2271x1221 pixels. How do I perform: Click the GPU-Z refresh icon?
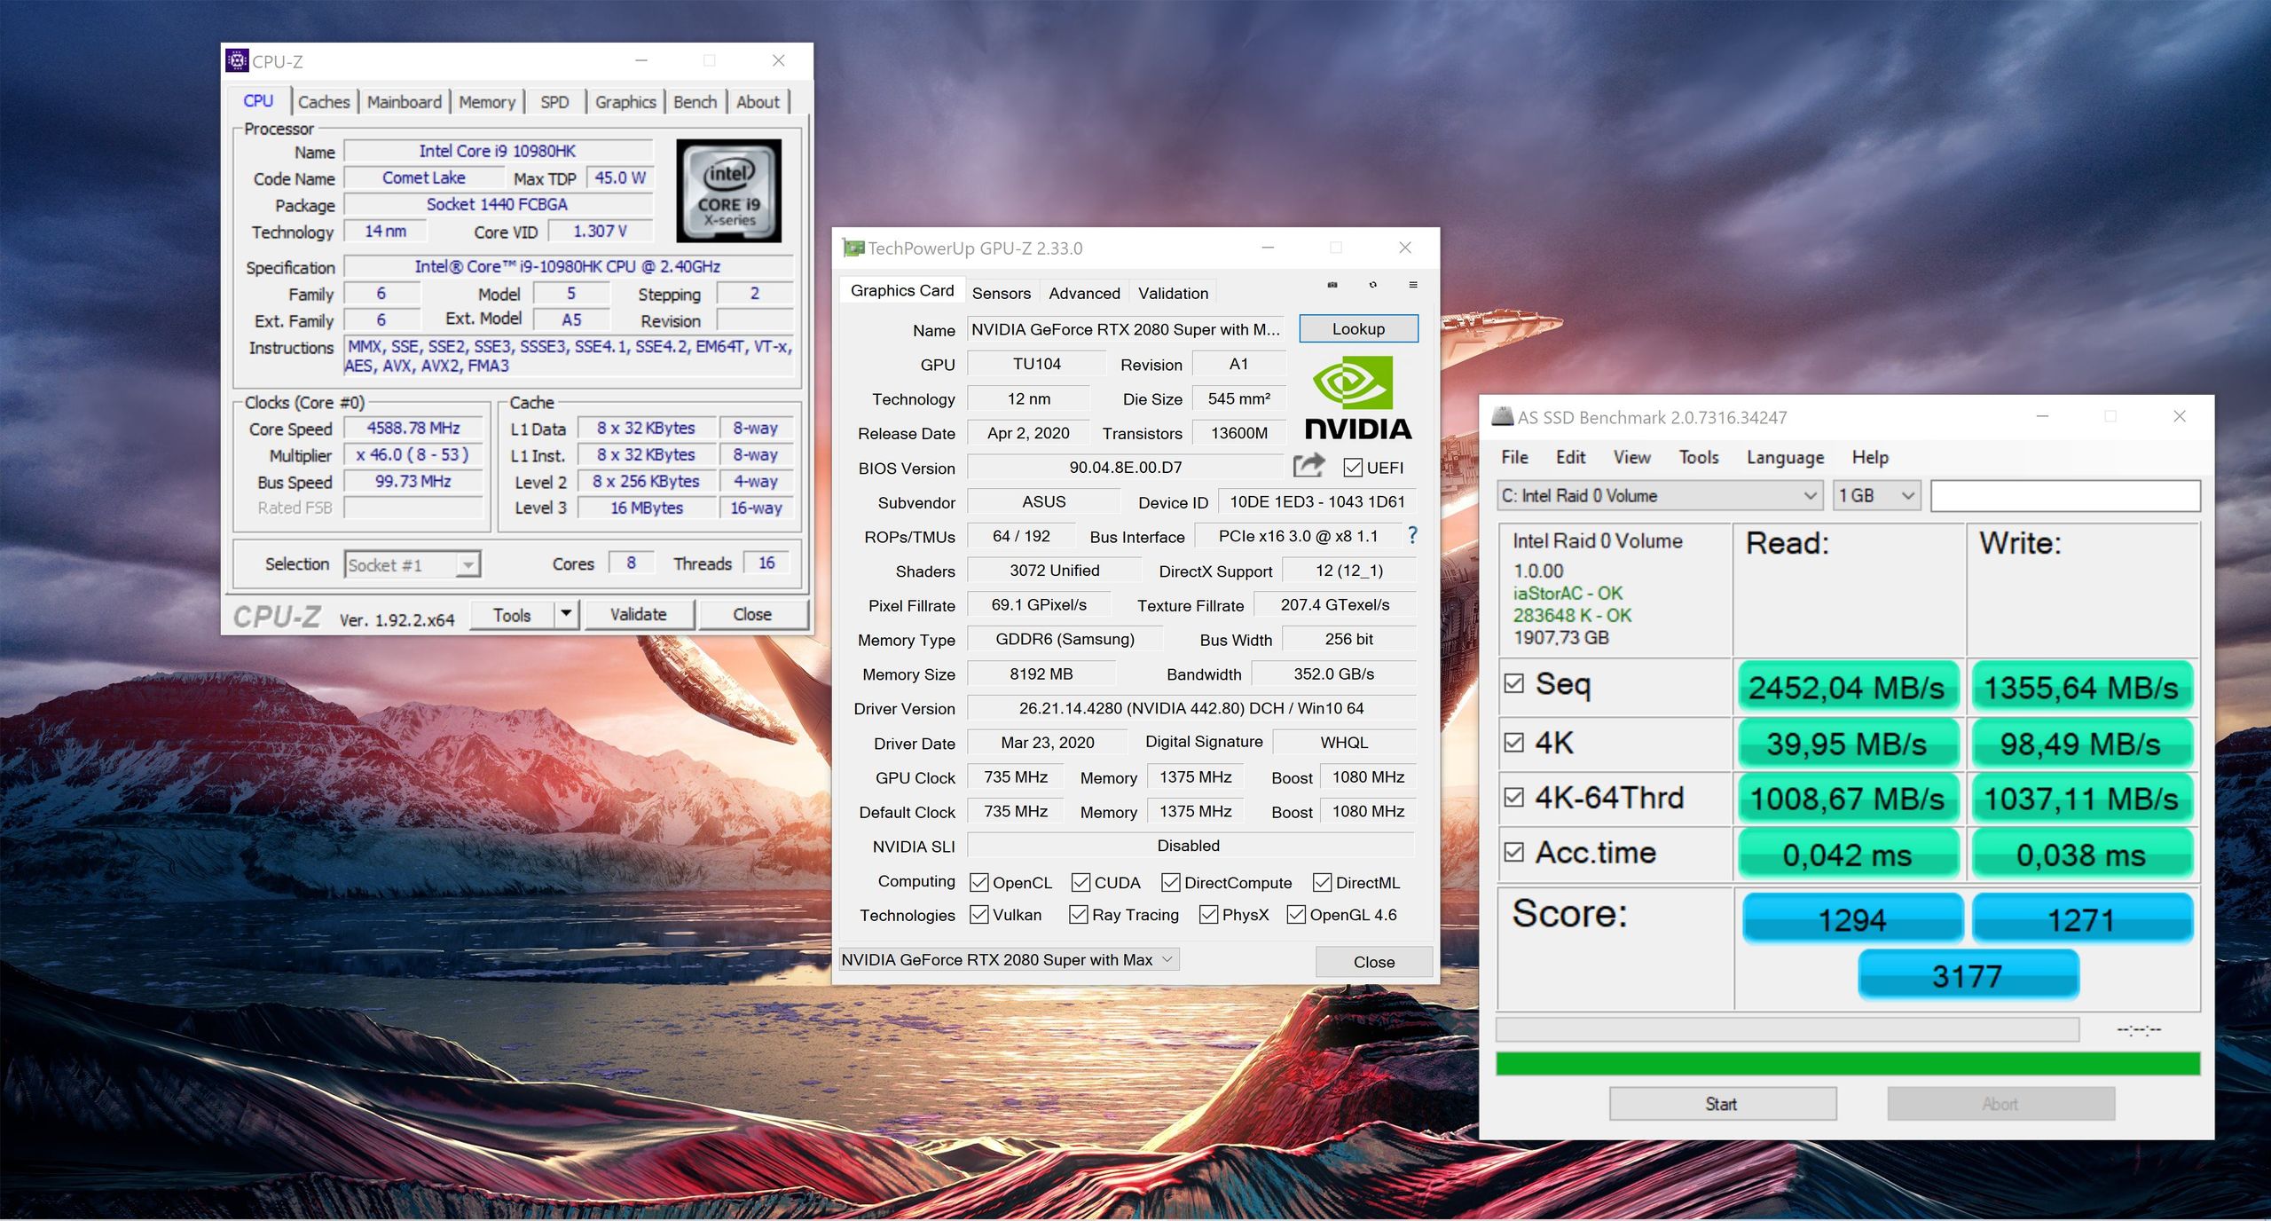[1372, 285]
